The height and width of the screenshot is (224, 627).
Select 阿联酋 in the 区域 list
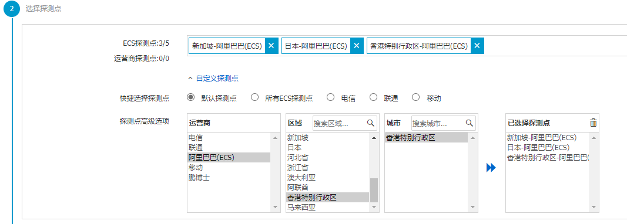coord(328,187)
